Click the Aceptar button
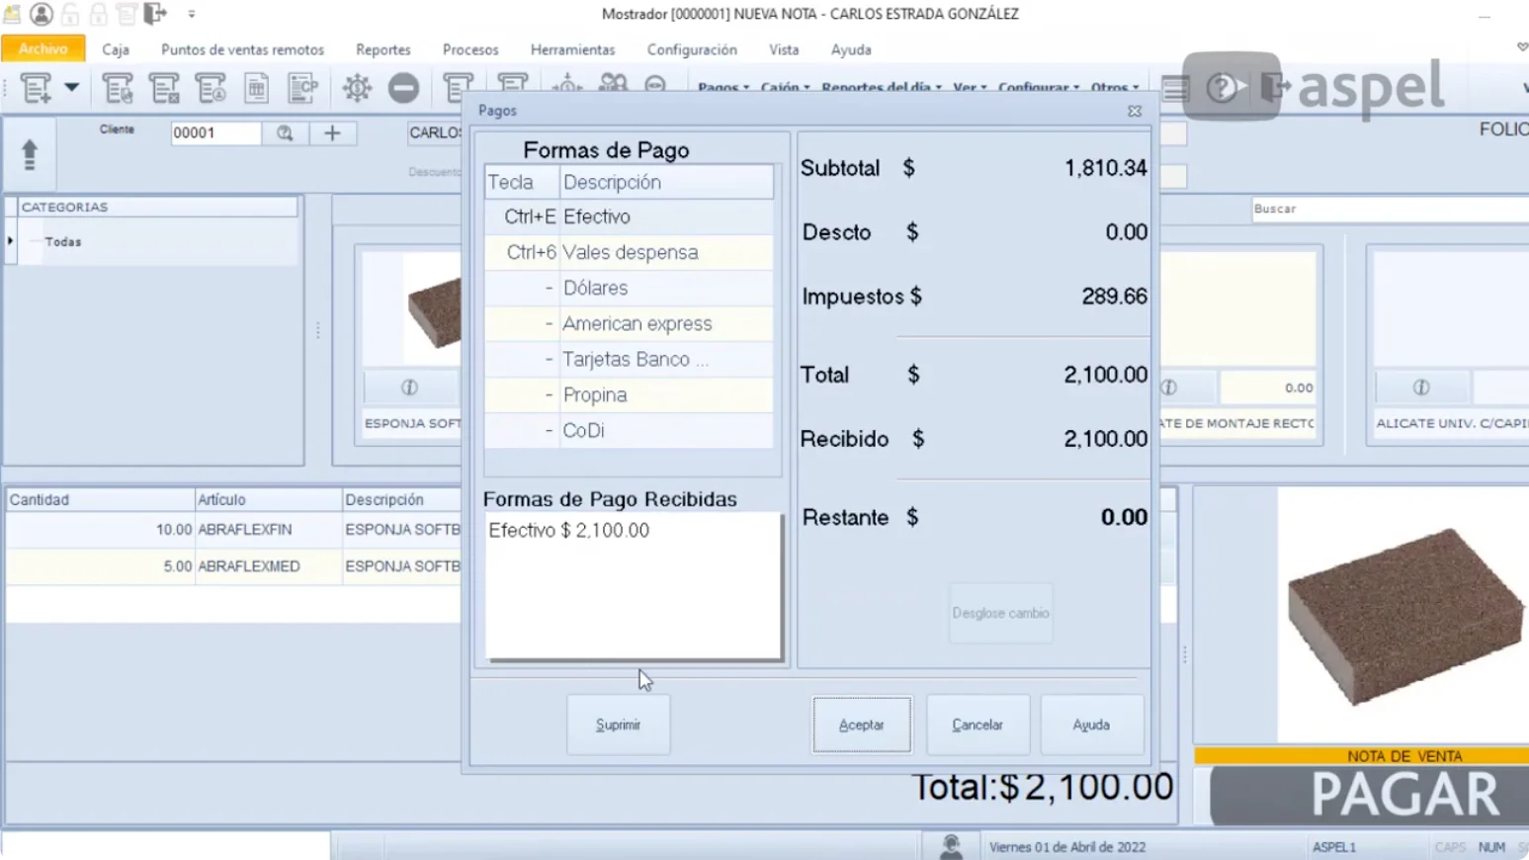The image size is (1529, 860). point(862,725)
